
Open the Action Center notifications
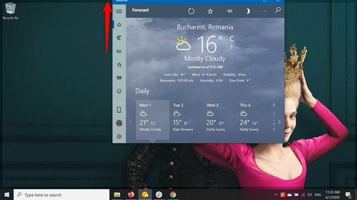tap(348, 195)
